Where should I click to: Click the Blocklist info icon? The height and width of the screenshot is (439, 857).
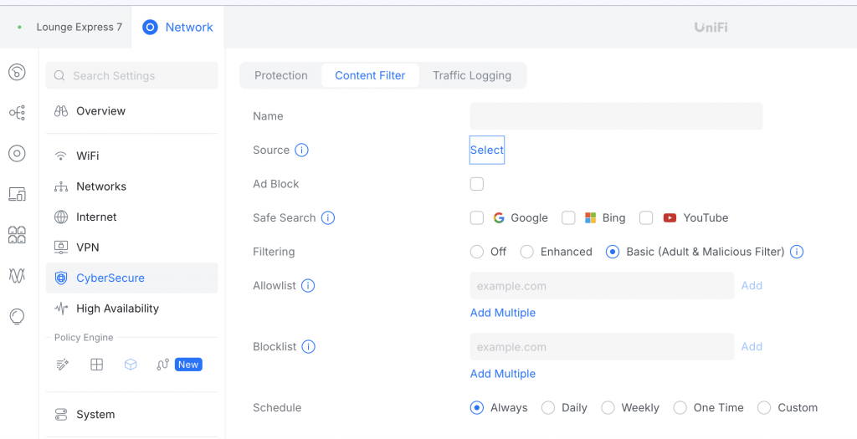[x=309, y=347]
